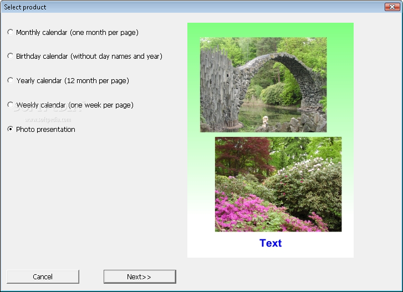Click the pink flowers garden preview photo

(x=278, y=185)
